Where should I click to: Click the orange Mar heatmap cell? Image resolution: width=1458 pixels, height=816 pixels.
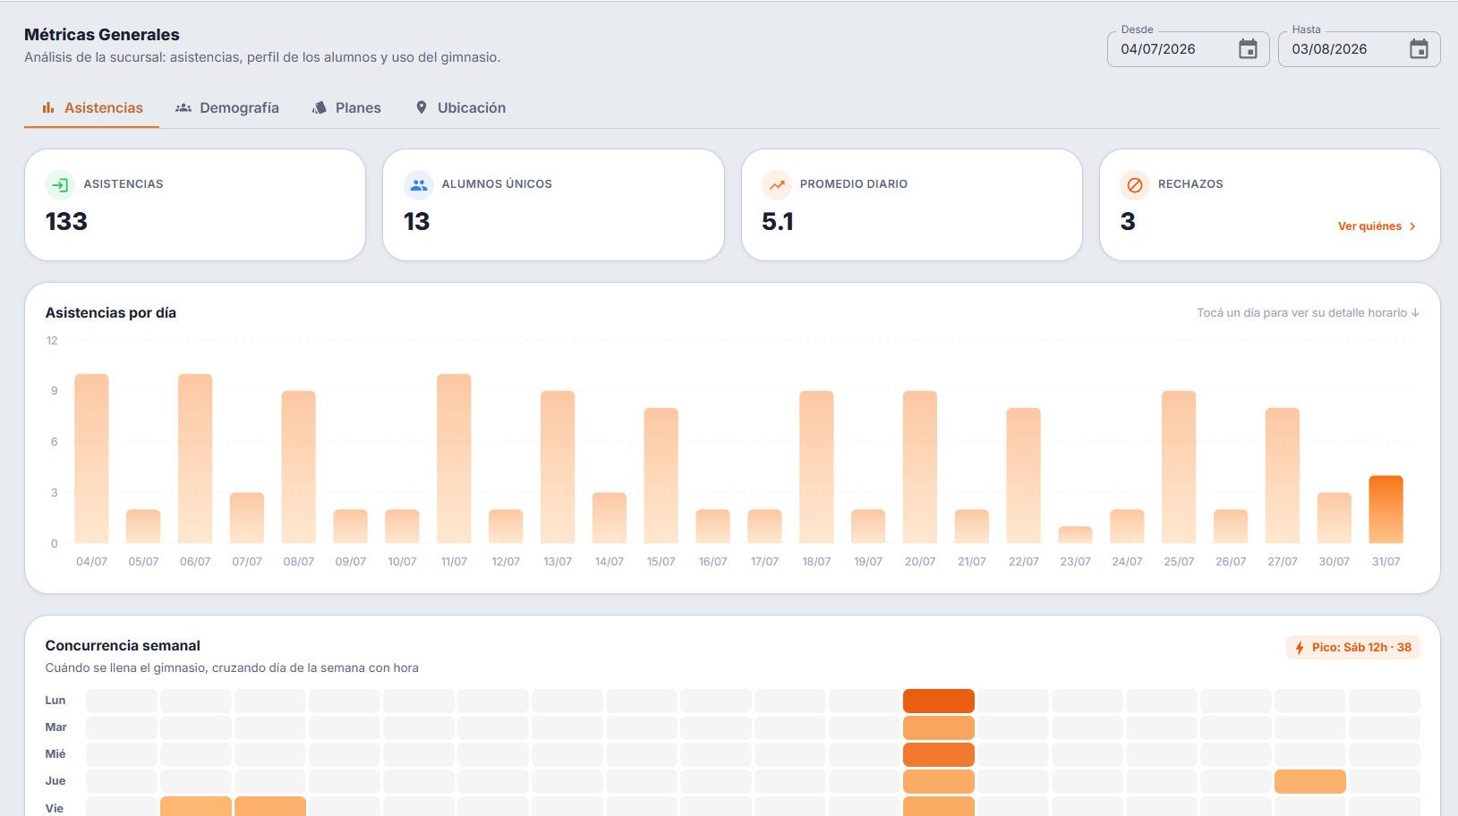(939, 727)
